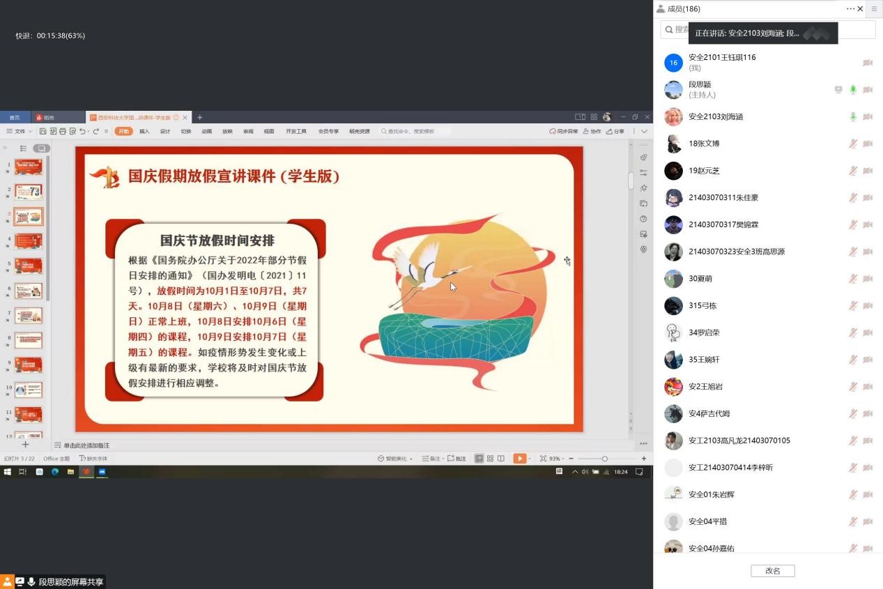Click the hamburger icon beside members panel
The height and width of the screenshot is (589, 883).
874,9
